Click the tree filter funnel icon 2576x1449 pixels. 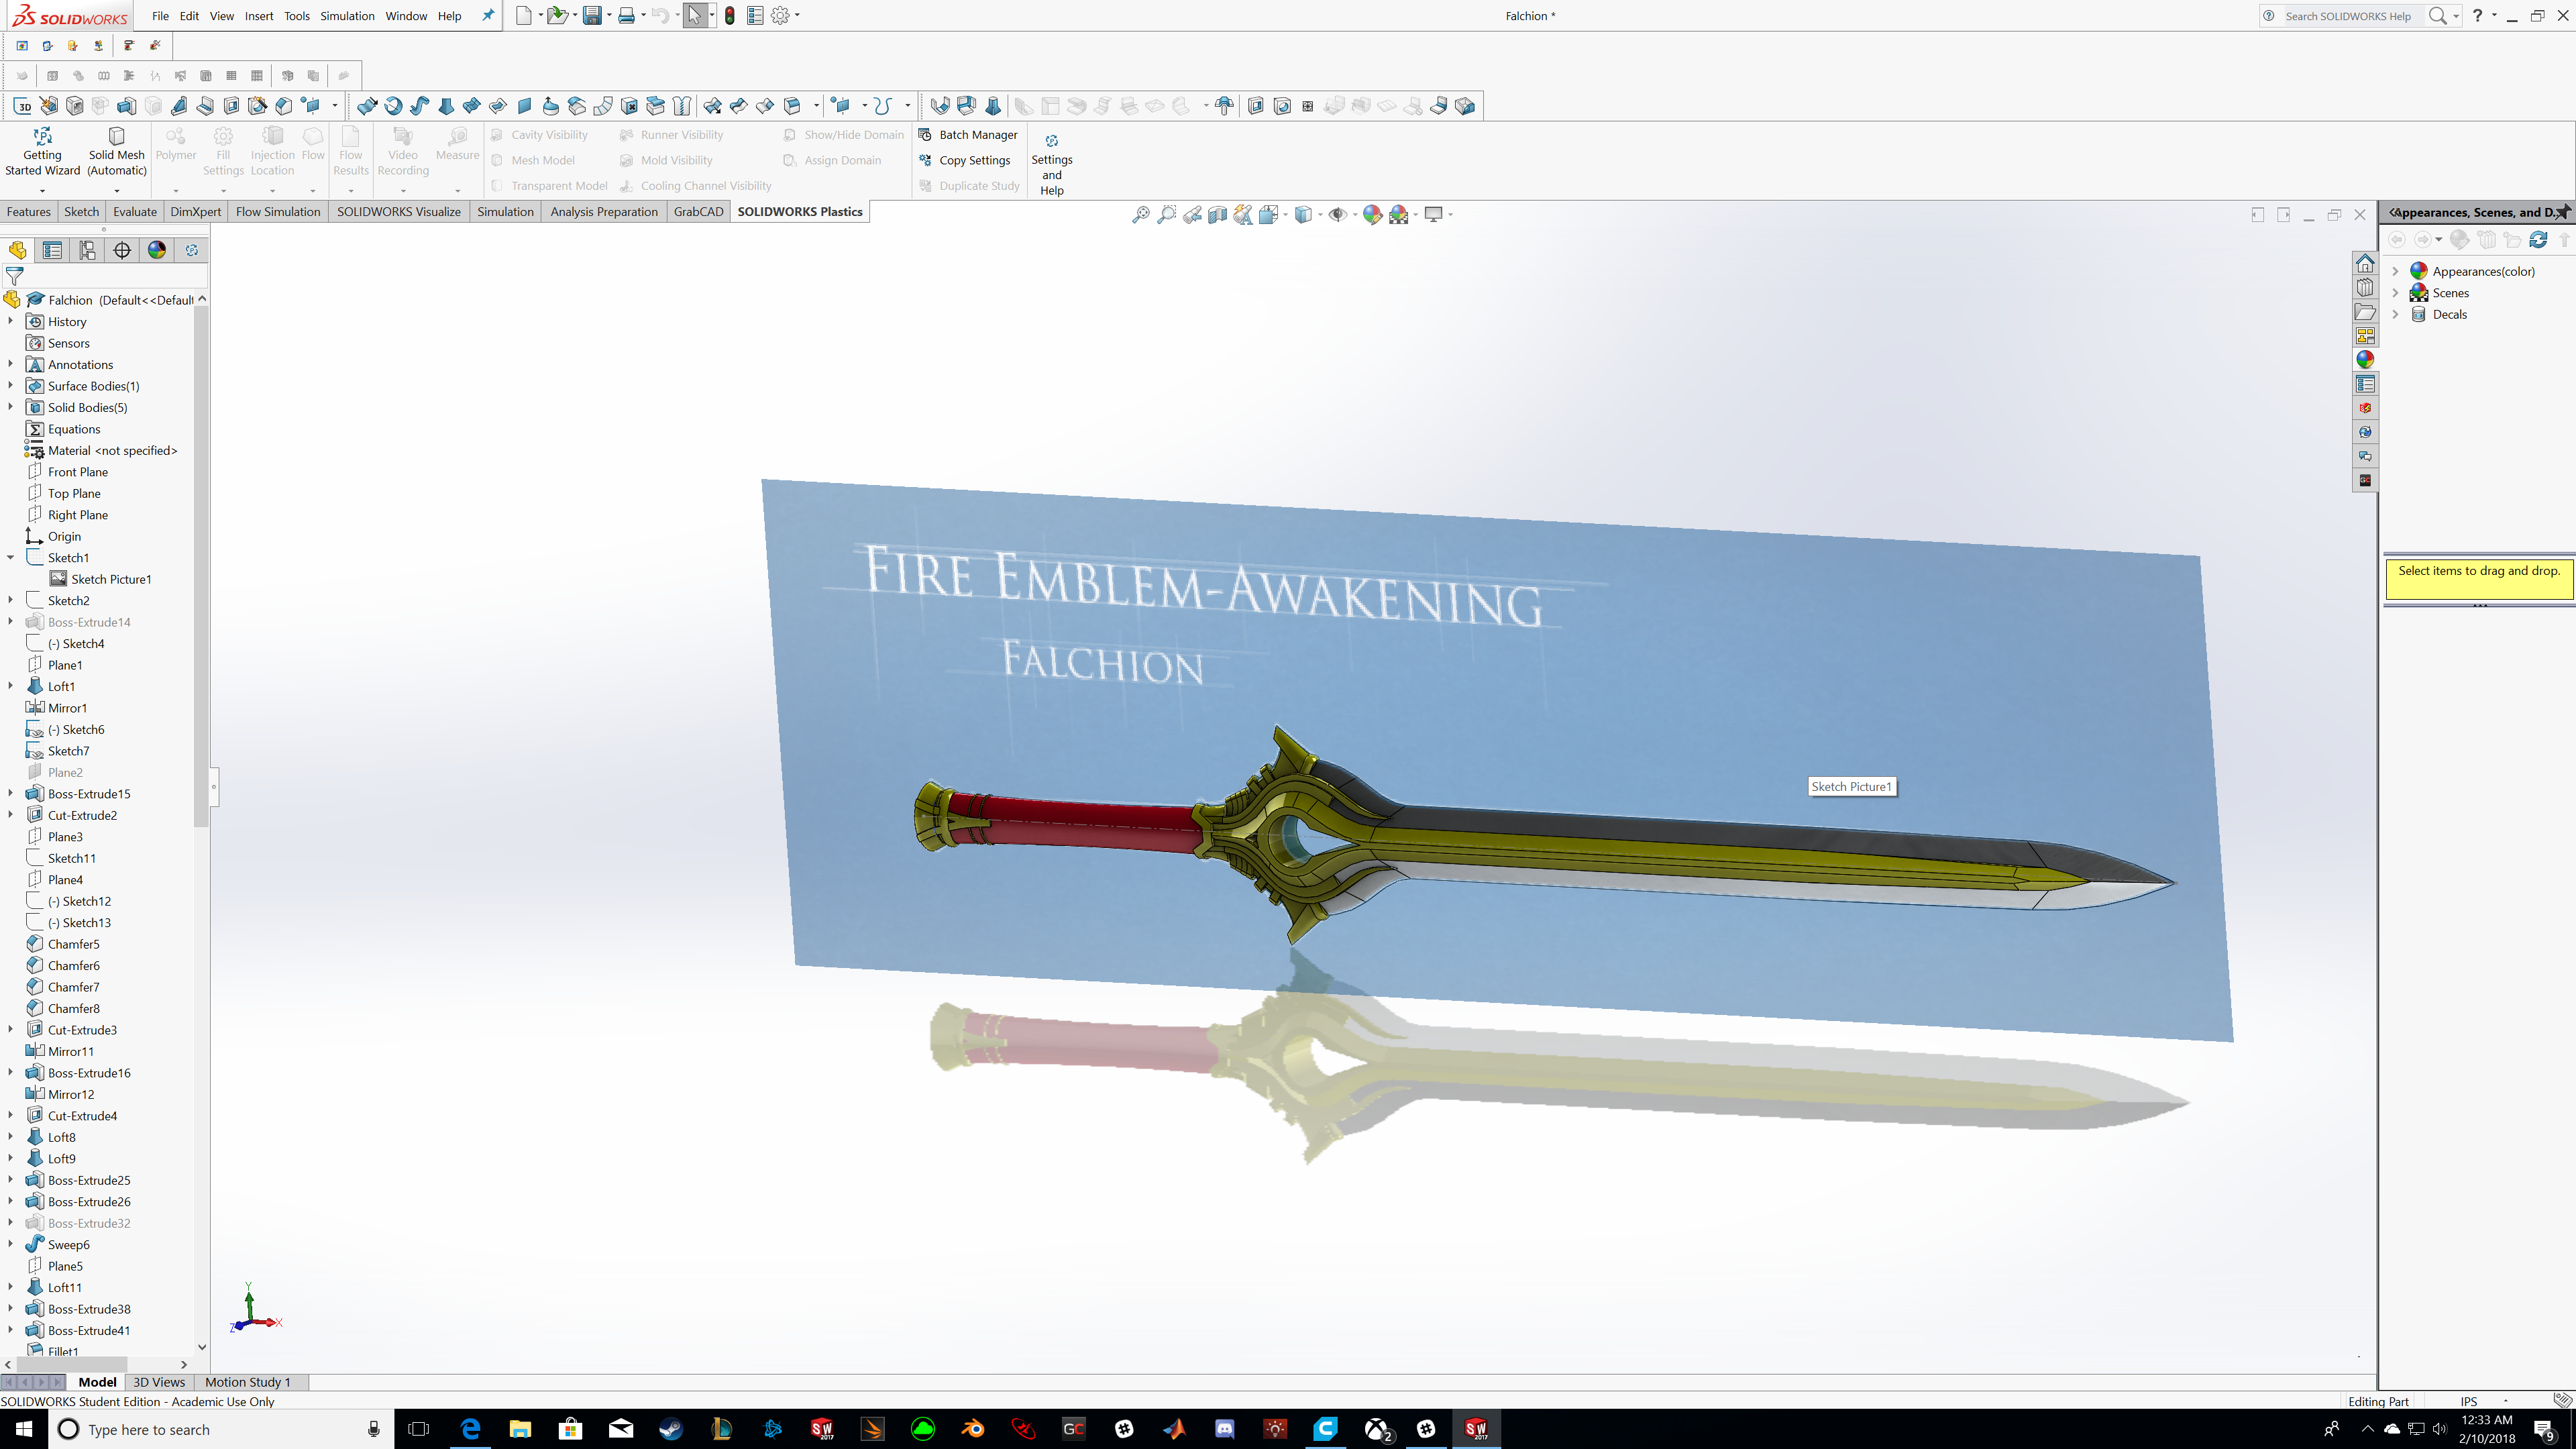15,276
